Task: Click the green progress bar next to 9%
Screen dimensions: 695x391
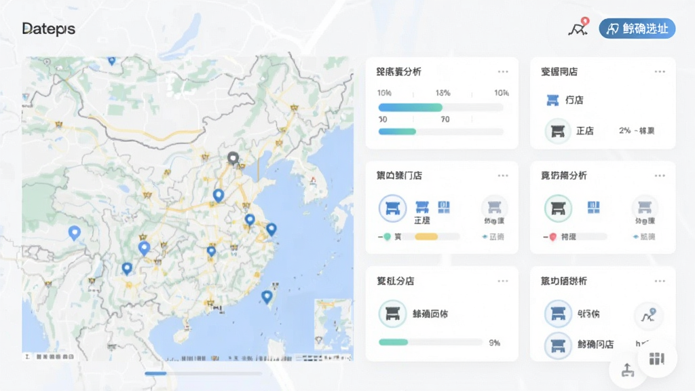Action: (x=430, y=342)
